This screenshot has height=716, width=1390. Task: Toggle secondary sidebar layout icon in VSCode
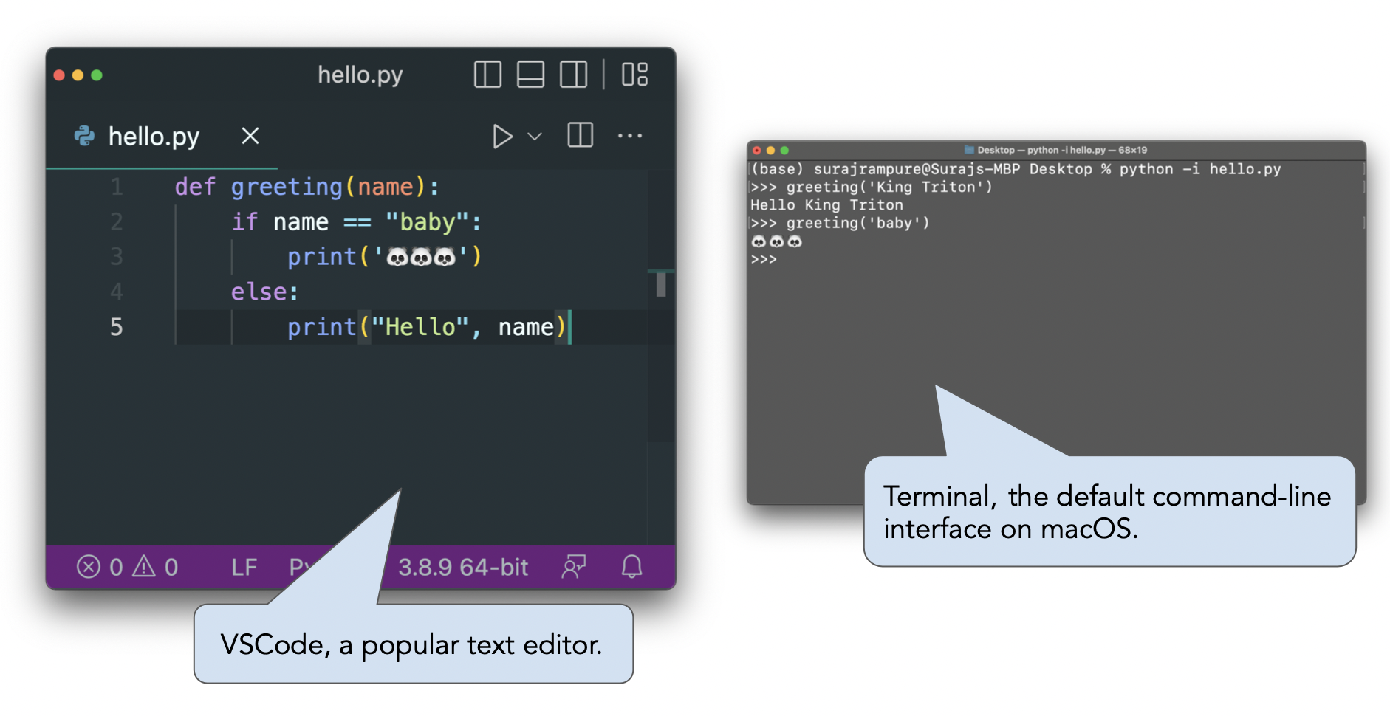pyautogui.click(x=573, y=75)
